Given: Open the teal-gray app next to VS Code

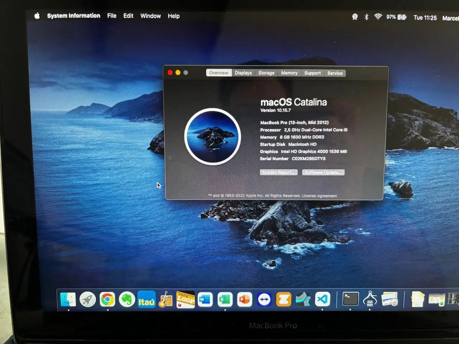Looking at the screenshot, I should [303, 300].
